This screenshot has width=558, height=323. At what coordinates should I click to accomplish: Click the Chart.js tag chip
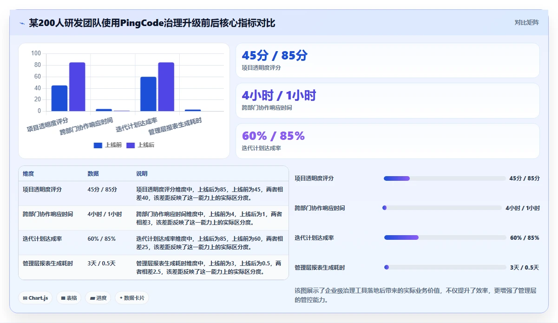pos(35,298)
